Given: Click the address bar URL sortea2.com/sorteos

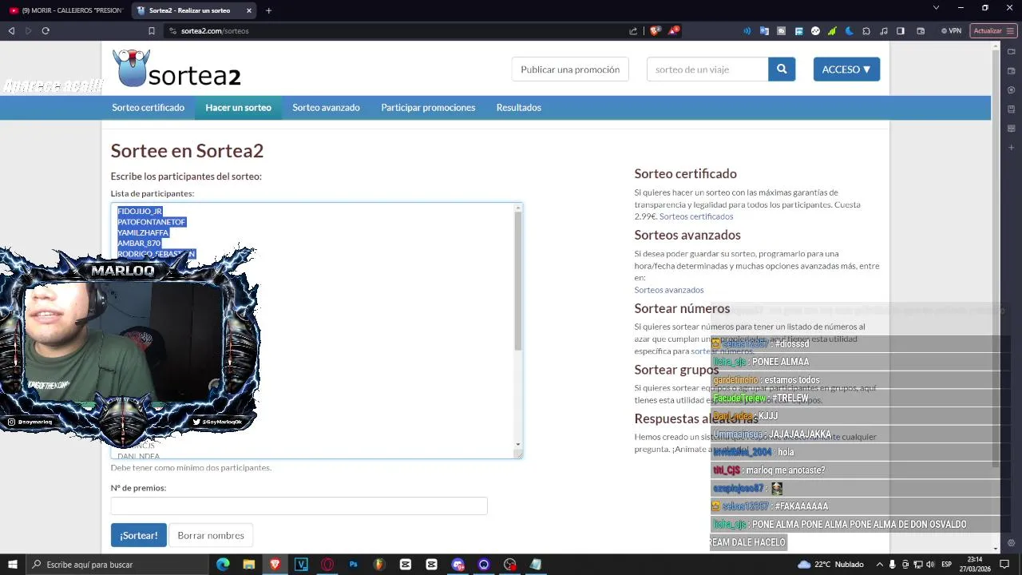Looking at the screenshot, I should [x=215, y=31].
